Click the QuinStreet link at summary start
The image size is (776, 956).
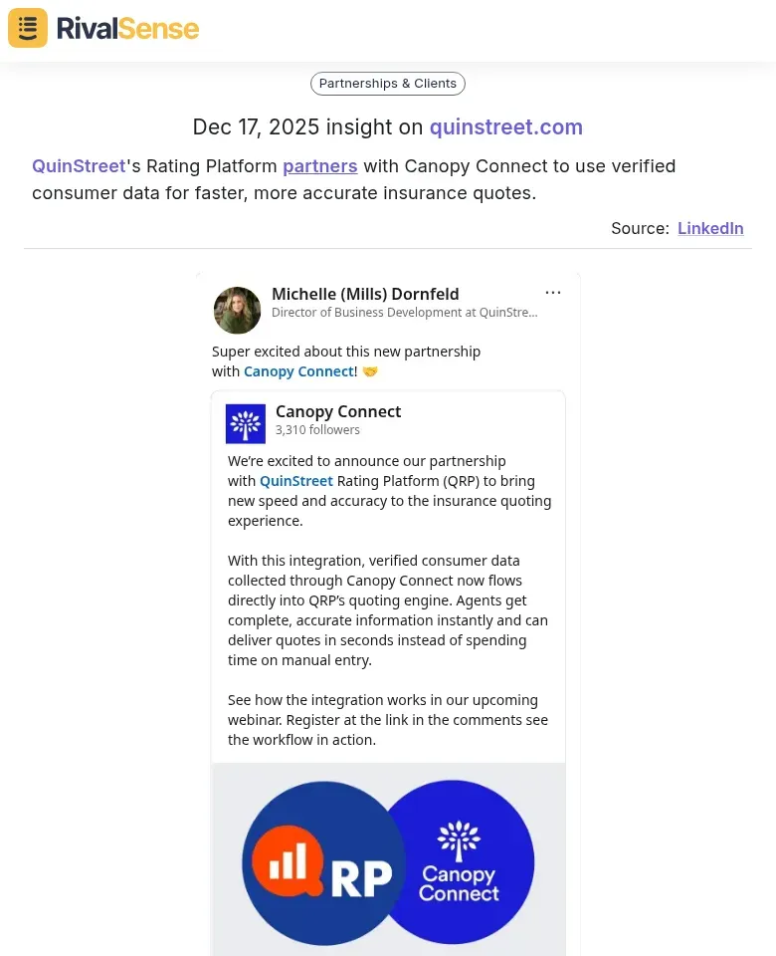[x=79, y=166]
